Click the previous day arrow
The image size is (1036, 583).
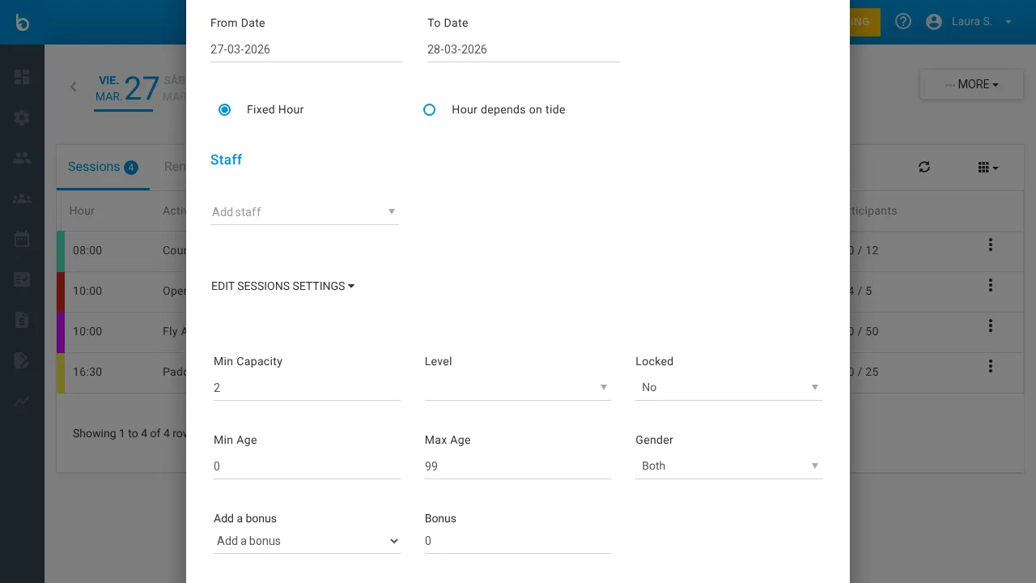click(74, 87)
